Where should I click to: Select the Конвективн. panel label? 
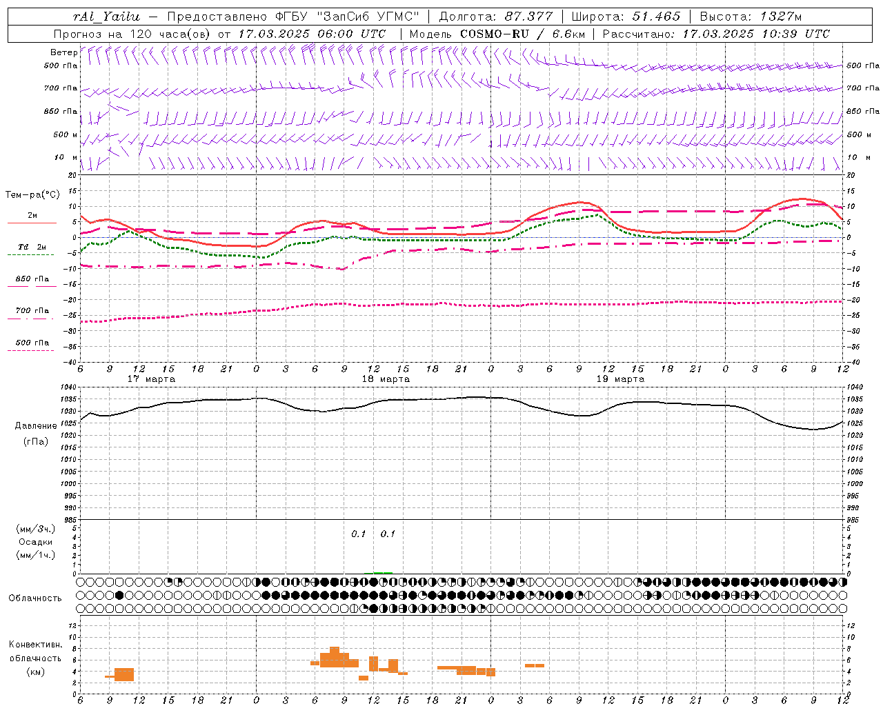click(36, 645)
